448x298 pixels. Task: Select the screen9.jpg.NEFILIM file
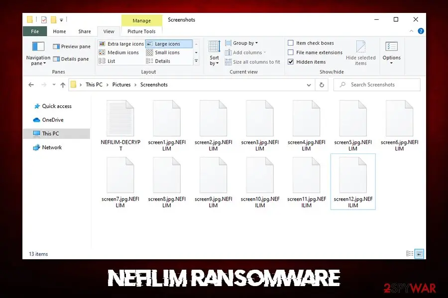pyautogui.click(x=214, y=182)
